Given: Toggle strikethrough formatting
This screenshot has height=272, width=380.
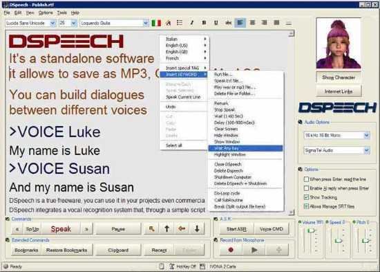Looking at the screenshot, I should click(x=228, y=23).
